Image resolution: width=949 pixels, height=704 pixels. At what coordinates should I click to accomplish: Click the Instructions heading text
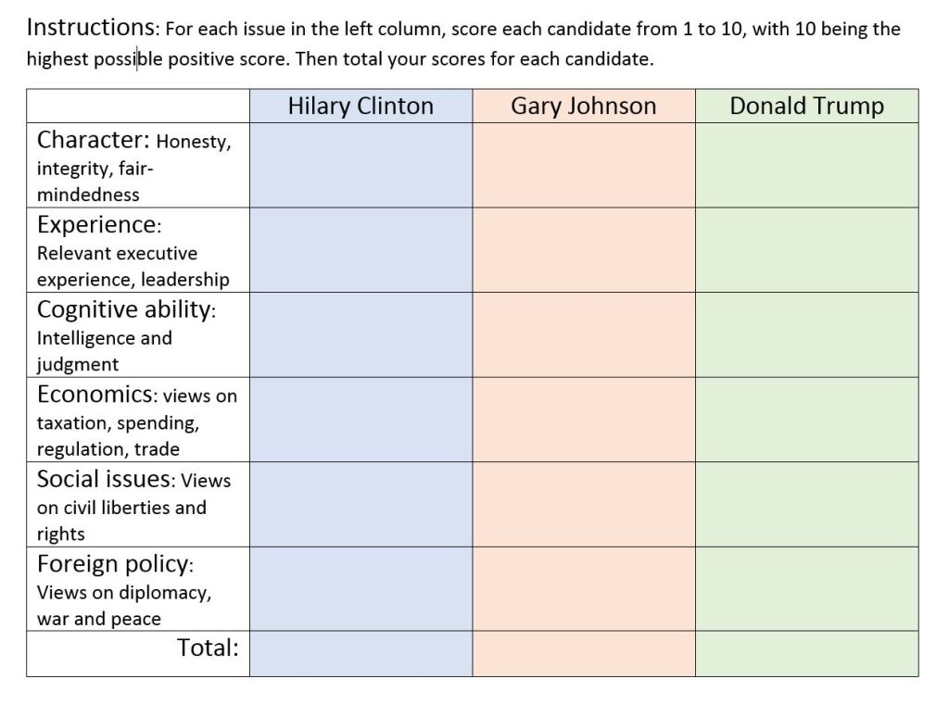coord(91,27)
